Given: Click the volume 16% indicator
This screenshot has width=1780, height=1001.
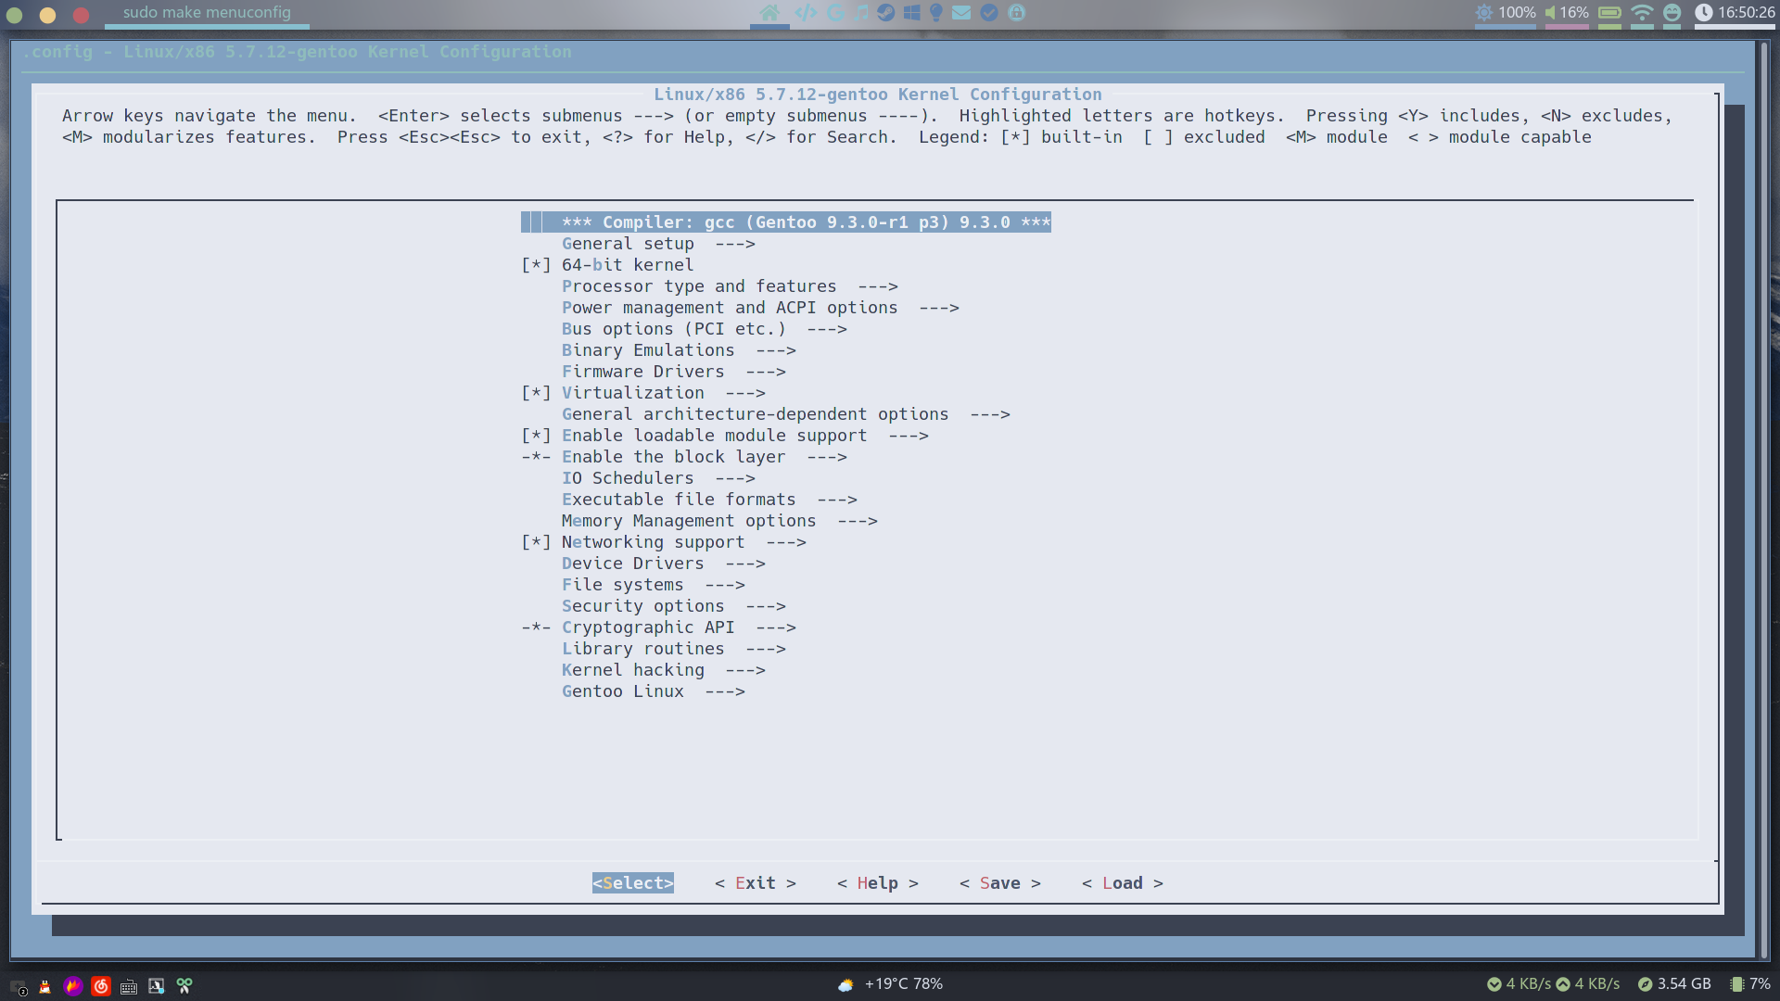Looking at the screenshot, I should tap(1567, 13).
